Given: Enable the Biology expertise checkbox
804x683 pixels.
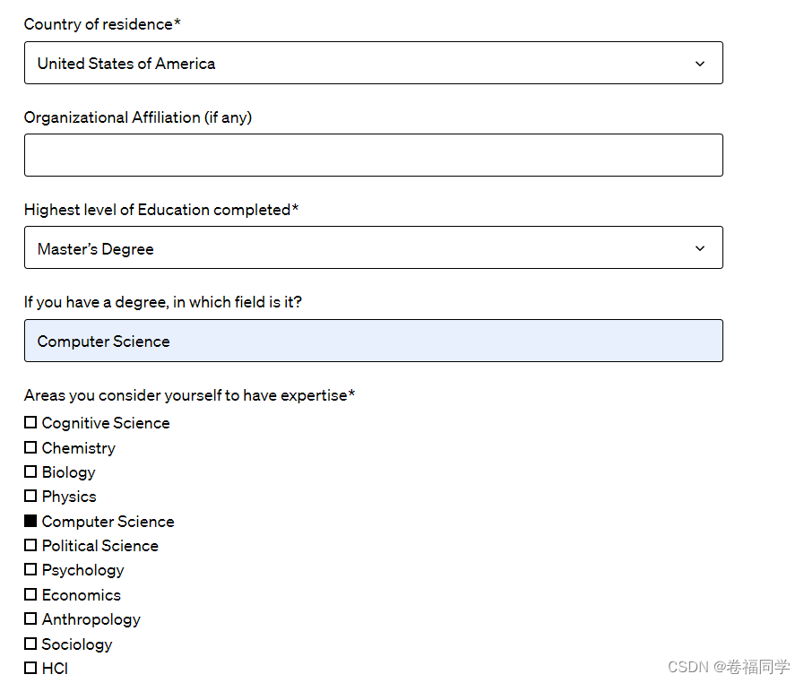Looking at the screenshot, I should pyautogui.click(x=30, y=471).
